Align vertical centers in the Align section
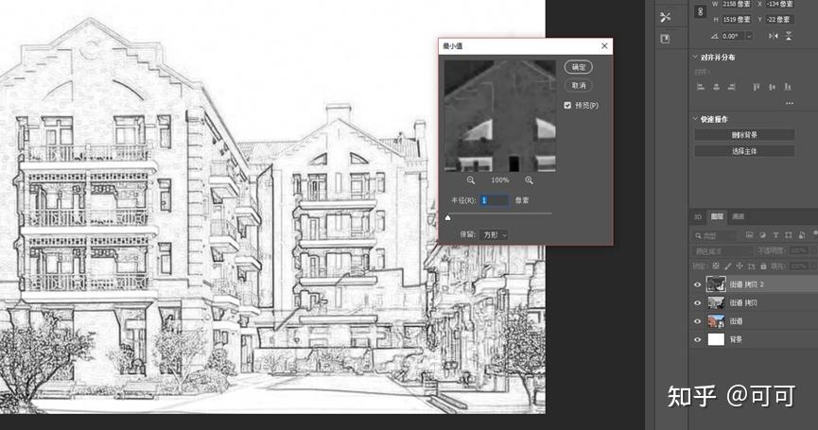Image resolution: width=818 pixels, height=430 pixels. (x=772, y=87)
